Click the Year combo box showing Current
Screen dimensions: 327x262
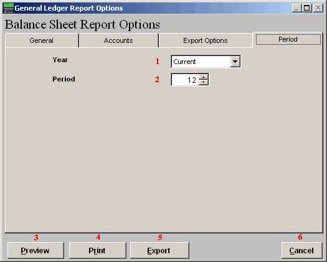click(x=206, y=62)
